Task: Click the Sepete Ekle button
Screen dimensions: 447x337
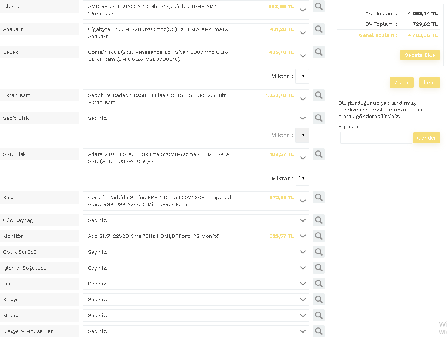Action: pos(420,55)
